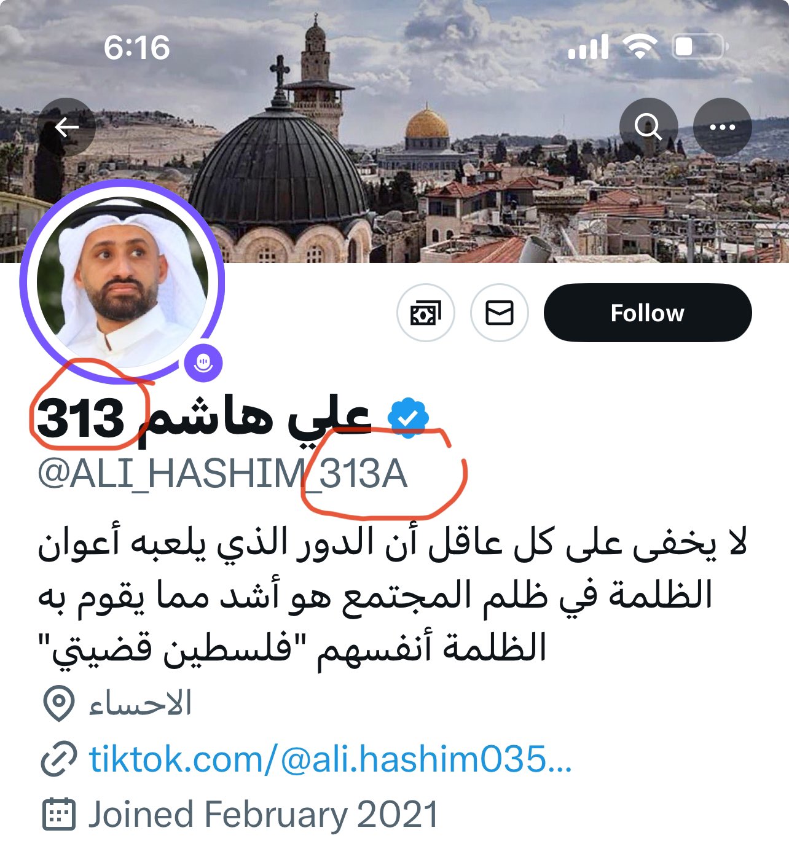Open the three-dots more menu
This screenshot has width=789, height=857.
pos(722,127)
